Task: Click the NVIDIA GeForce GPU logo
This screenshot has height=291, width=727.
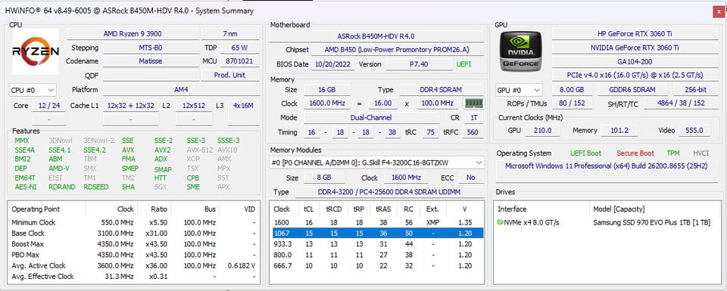Action: point(521,51)
